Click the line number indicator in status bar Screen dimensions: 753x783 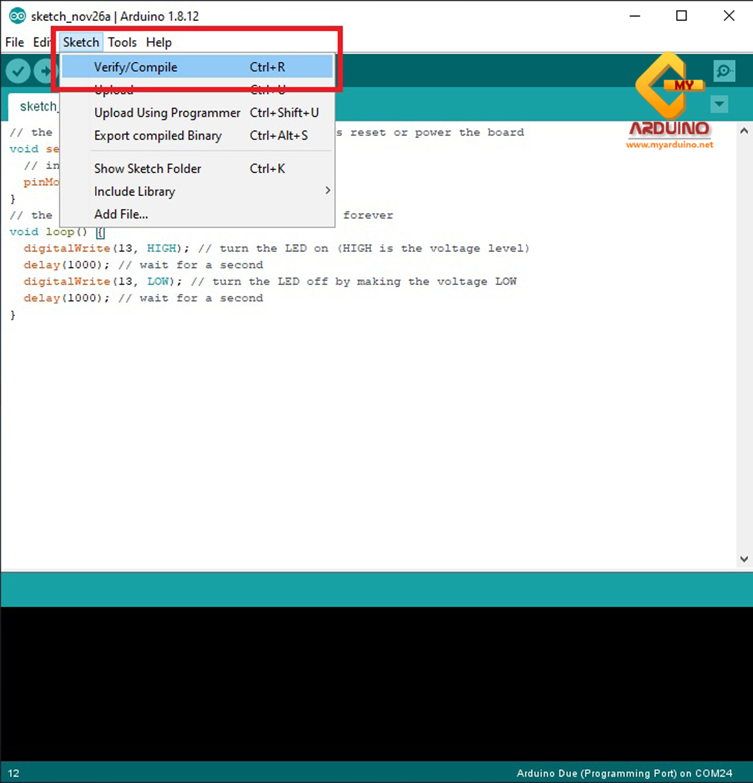tap(14, 773)
